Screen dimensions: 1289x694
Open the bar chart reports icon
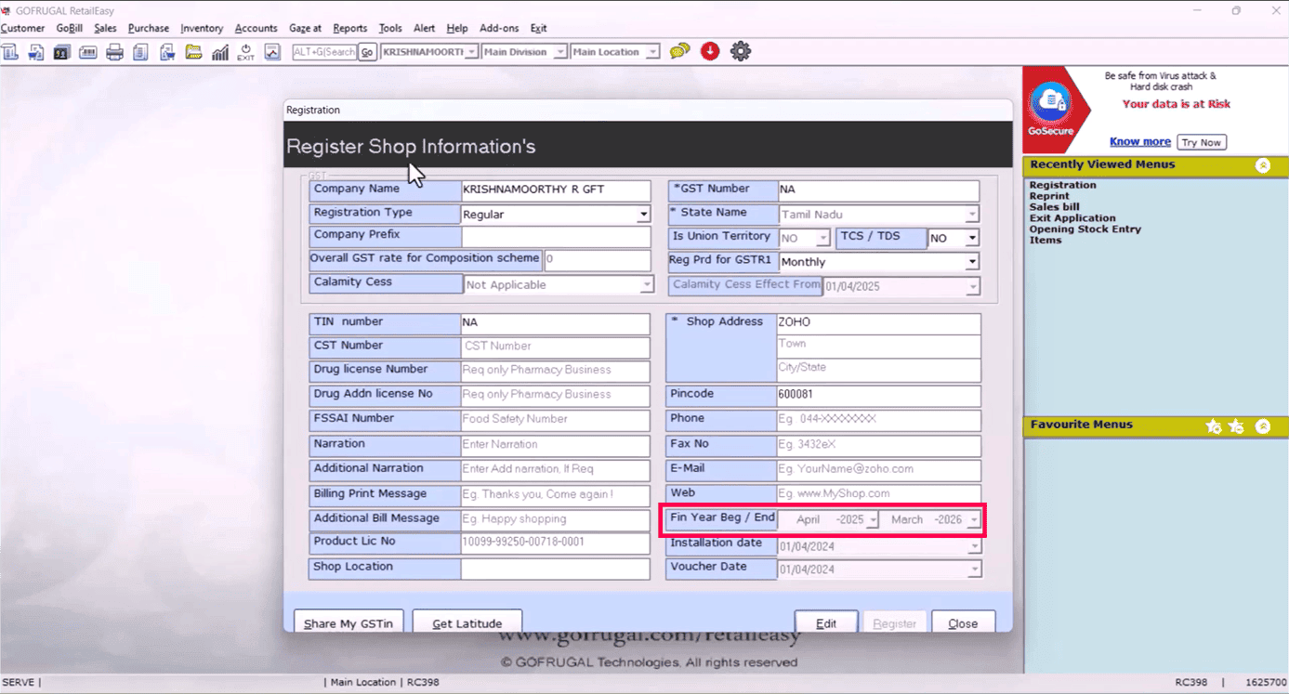(x=220, y=52)
